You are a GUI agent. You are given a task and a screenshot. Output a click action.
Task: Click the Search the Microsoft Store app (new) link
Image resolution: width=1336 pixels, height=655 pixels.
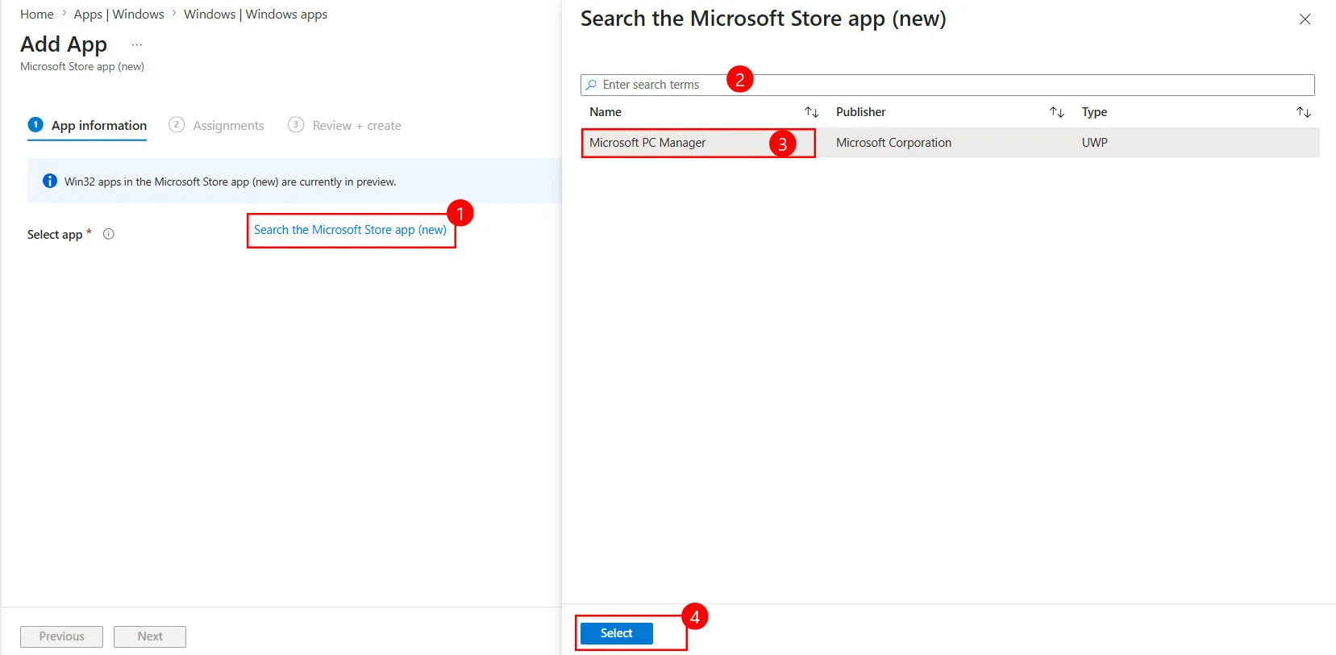[350, 230]
